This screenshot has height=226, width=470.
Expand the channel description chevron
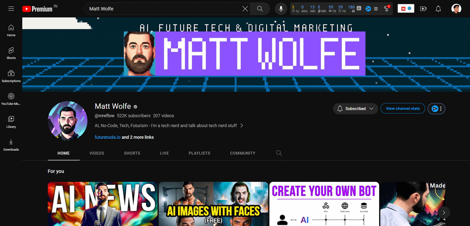(x=242, y=126)
